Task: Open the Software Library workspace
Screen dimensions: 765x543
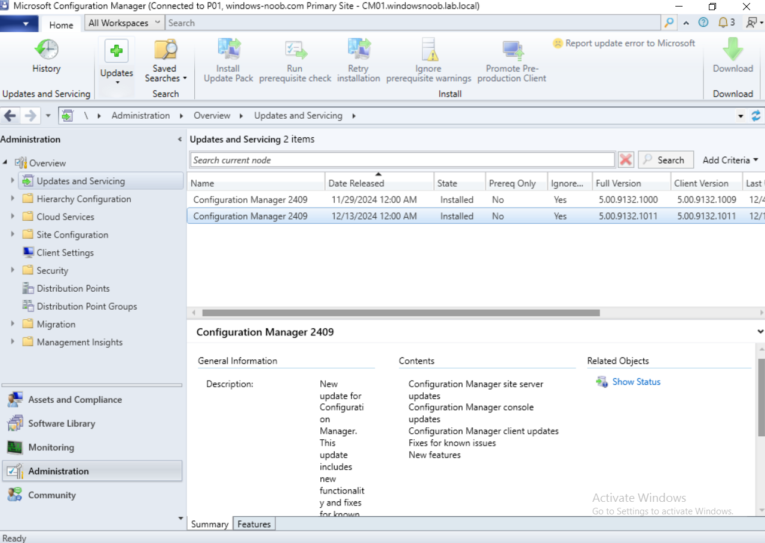Action: (x=62, y=423)
